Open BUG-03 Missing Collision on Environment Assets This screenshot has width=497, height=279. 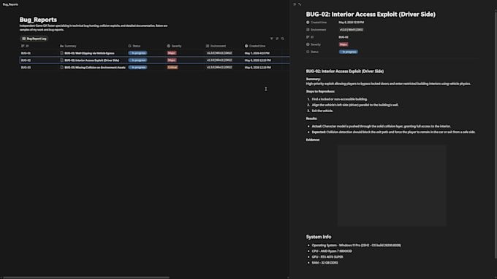(x=95, y=67)
